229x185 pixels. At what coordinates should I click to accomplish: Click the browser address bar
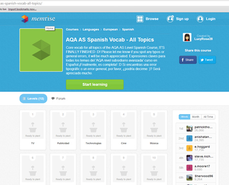[x=114, y=3]
